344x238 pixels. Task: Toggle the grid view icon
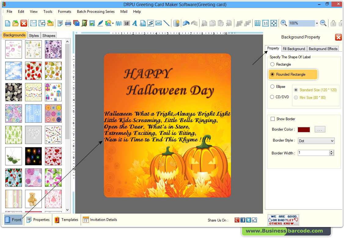(x=258, y=23)
